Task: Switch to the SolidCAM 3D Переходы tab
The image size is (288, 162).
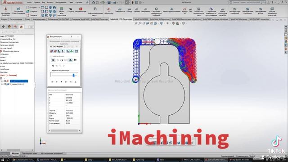Action: (160, 19)
